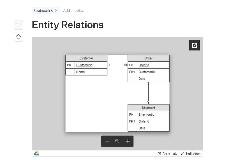Remove the Engineering topic tag
This screenshot has height=167, width=230.
(x=57, y=10)
